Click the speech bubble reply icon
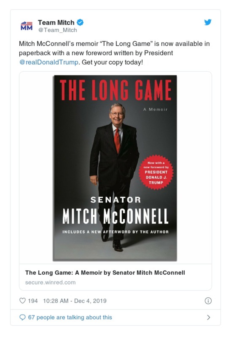 [x=22, y=317]
